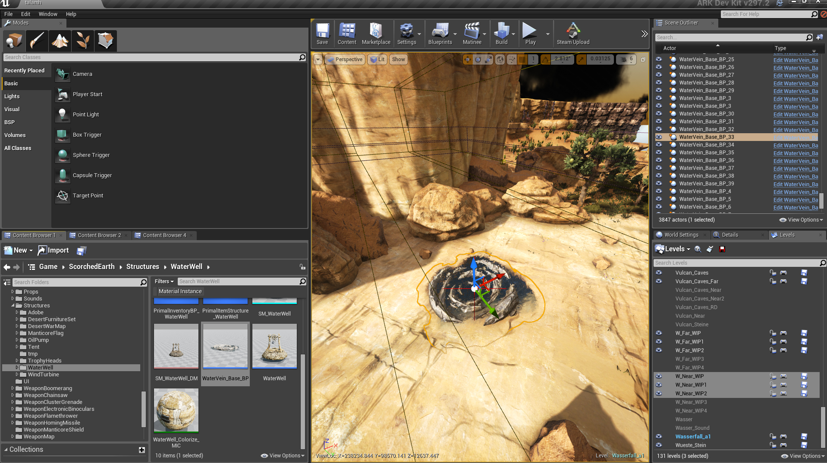Select the WaterWell asset thumbnail
The height and width of the screenshot is (463, 827).
pos(274,347)
